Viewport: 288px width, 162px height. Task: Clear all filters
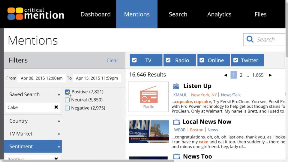tap(112, 60)
